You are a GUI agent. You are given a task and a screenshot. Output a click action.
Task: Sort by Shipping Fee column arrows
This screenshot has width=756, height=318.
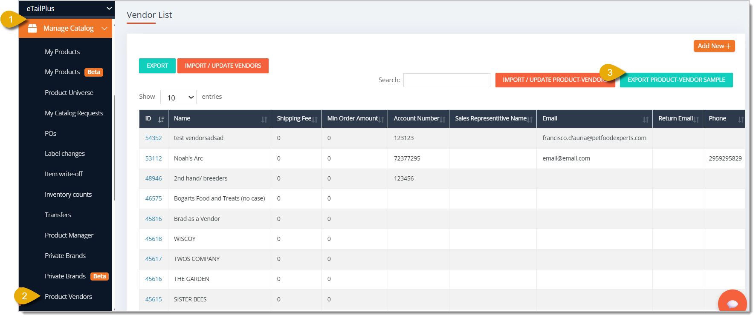point(315,119)
